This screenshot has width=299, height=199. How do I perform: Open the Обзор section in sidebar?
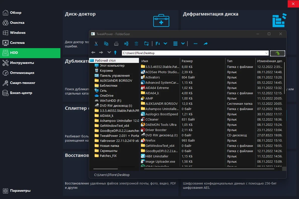(x=30, y=13)
